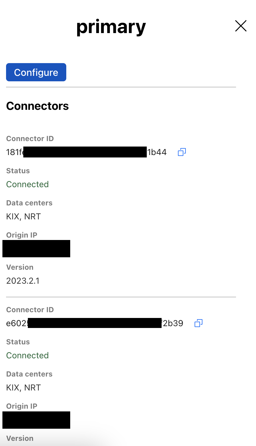Click the first connector's 'Data centers' label
256x446 pixels.
[29, 203]
